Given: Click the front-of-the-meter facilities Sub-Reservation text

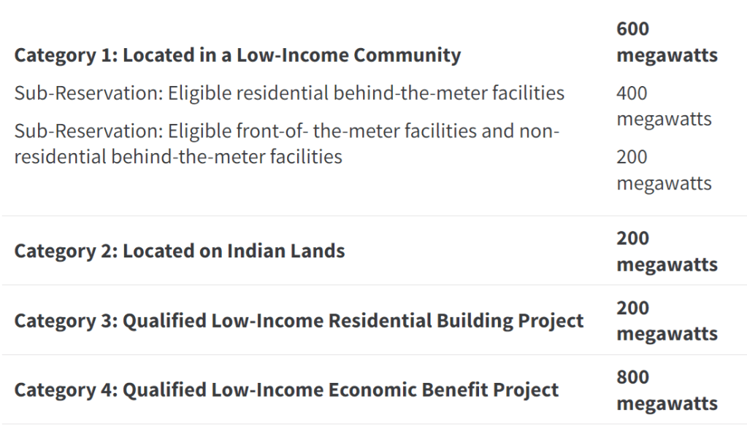Looking at the screenshot, I should (286, 144).
